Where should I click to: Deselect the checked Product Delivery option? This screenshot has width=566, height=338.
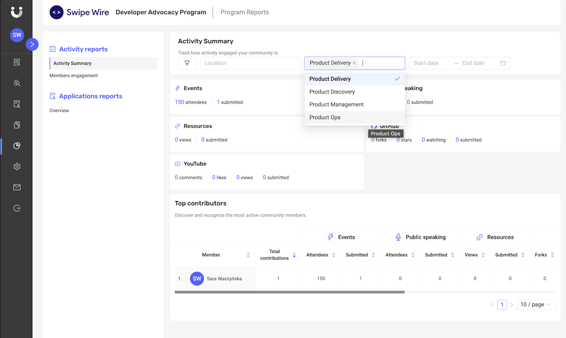pos(354,79)
